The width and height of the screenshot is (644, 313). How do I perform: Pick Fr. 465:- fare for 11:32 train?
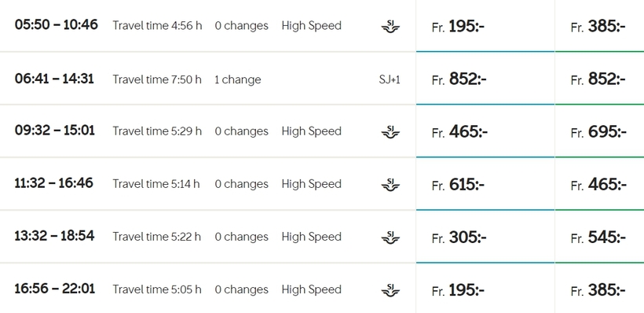click(599, 183)
